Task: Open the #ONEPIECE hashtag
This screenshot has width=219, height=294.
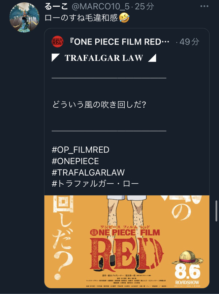Action: coord(75,161)
